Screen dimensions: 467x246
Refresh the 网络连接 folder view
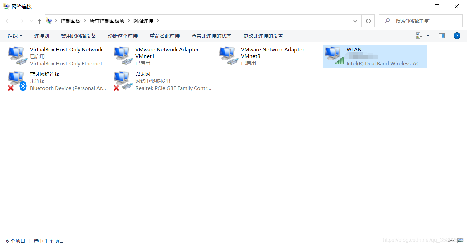[368, 21]
